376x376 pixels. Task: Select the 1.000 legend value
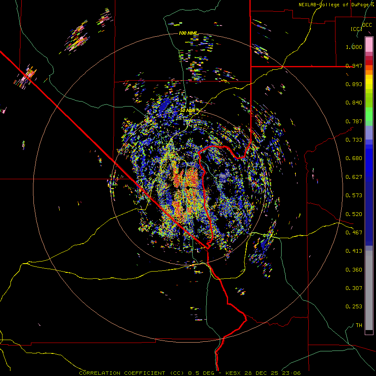354,47
